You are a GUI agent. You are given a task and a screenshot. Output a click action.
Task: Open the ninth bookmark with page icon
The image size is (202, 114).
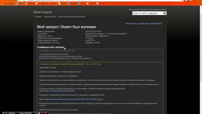tap(91, 3)
